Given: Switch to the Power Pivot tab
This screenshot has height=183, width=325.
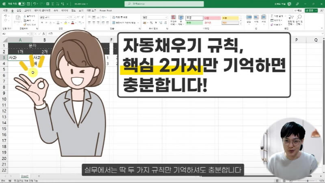Looking at the screenshot, I should tap(106, 11).
